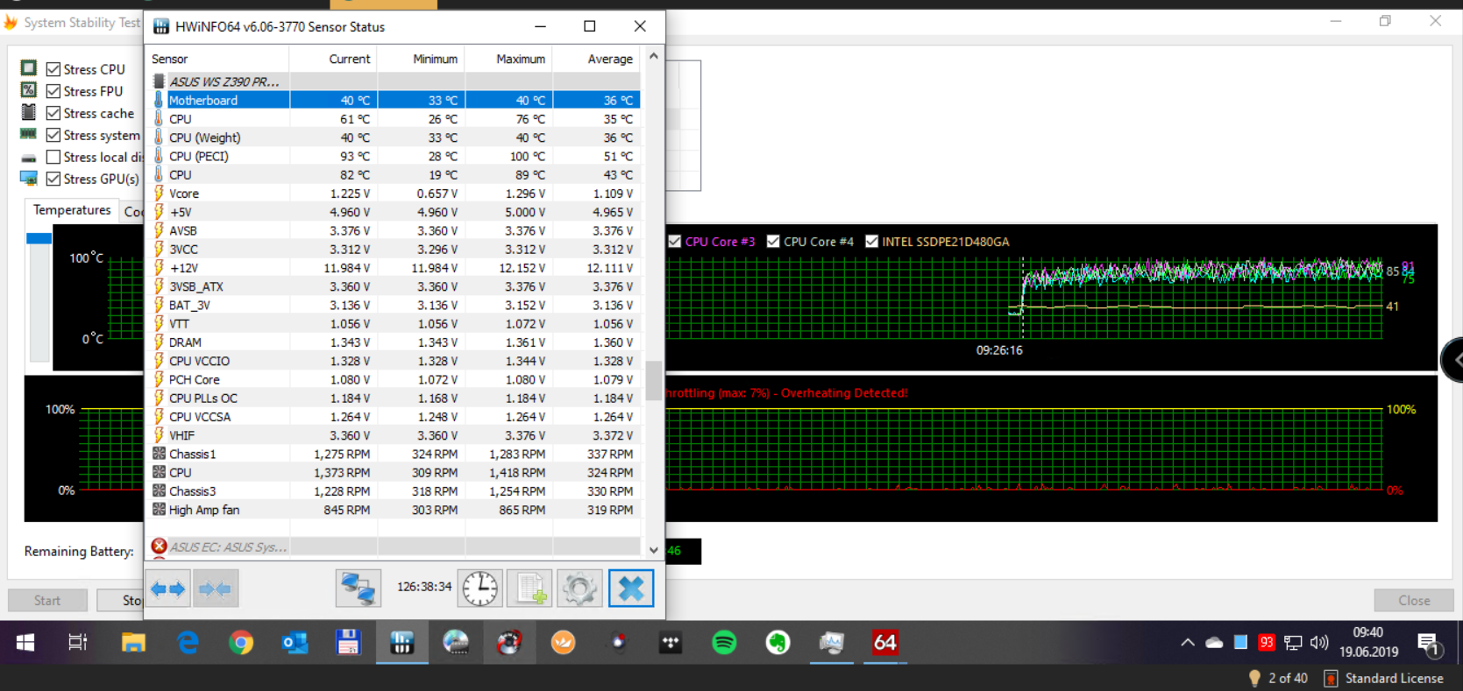Uncheck Stress CPU in AIDA64
This screenshot has height=691, width=1463.
(53, 69)
